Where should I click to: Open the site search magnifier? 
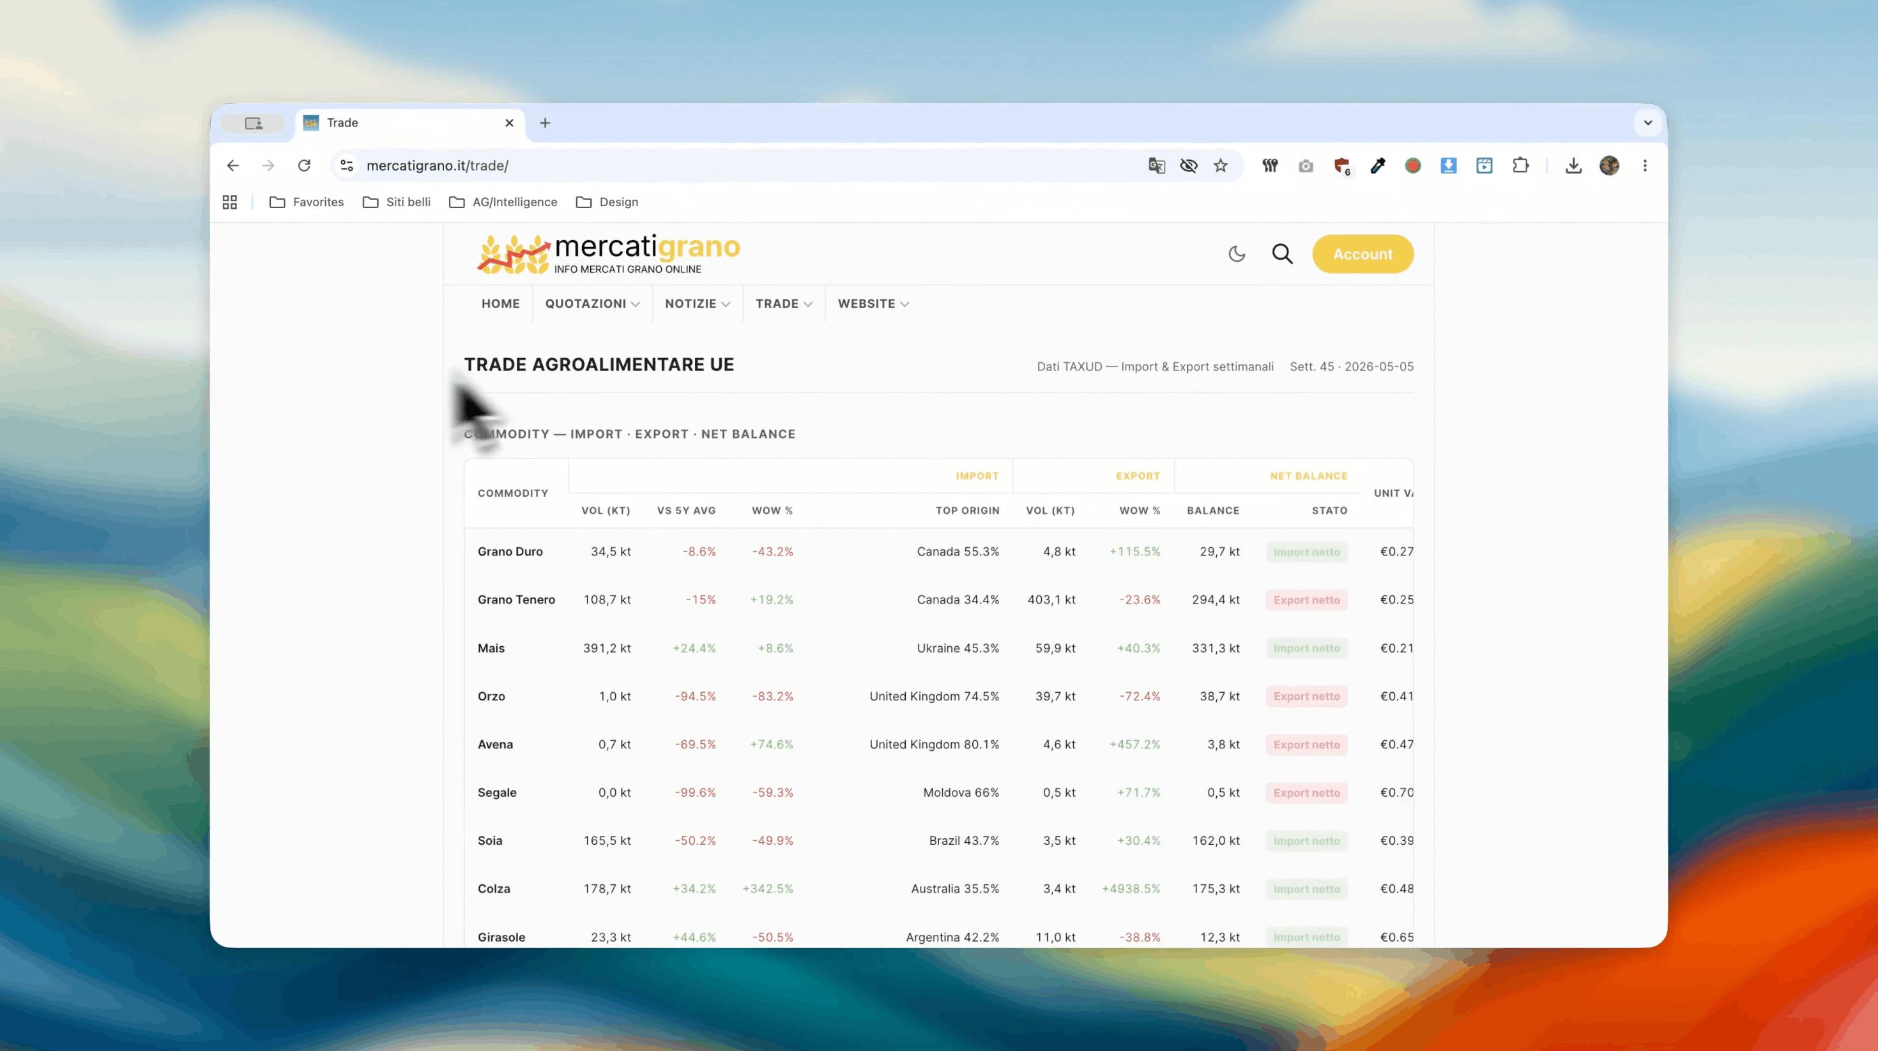click(x=1283, y=253)
